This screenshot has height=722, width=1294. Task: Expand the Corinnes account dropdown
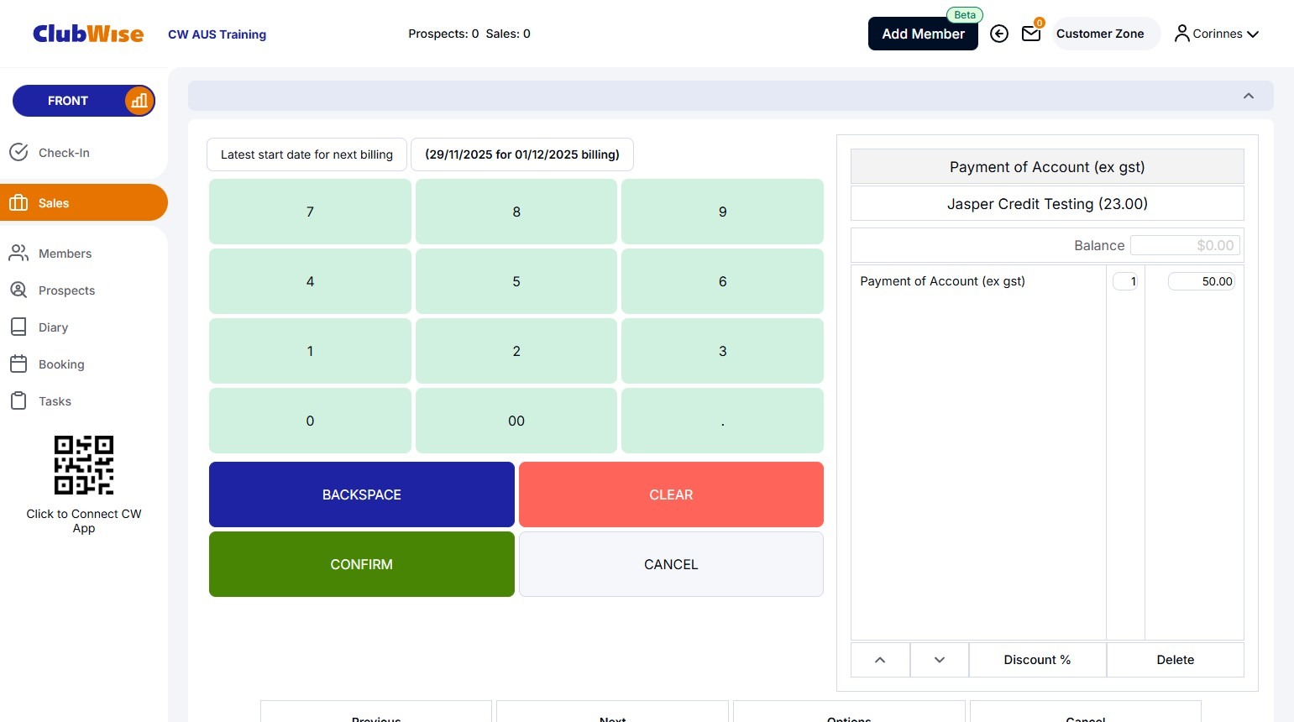[x=1218, y=34]
